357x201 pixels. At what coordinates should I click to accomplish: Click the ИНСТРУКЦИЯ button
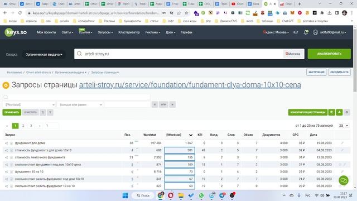point(316,72)
